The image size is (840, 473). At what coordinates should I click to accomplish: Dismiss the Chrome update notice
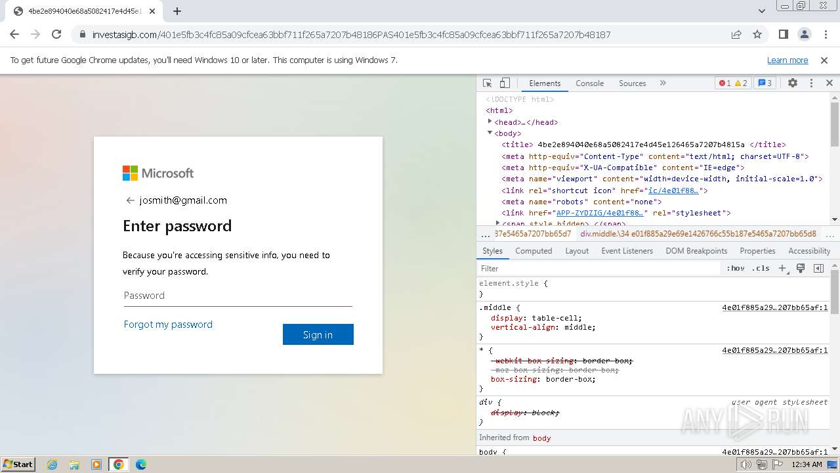(x=824, y=60)
